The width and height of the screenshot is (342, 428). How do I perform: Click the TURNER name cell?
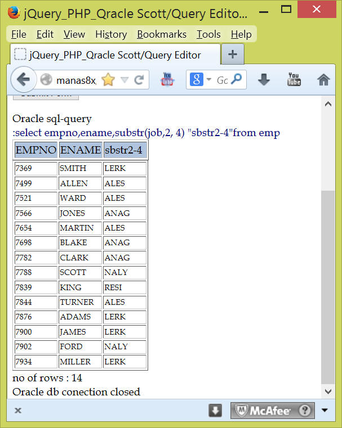pos(80,302)
